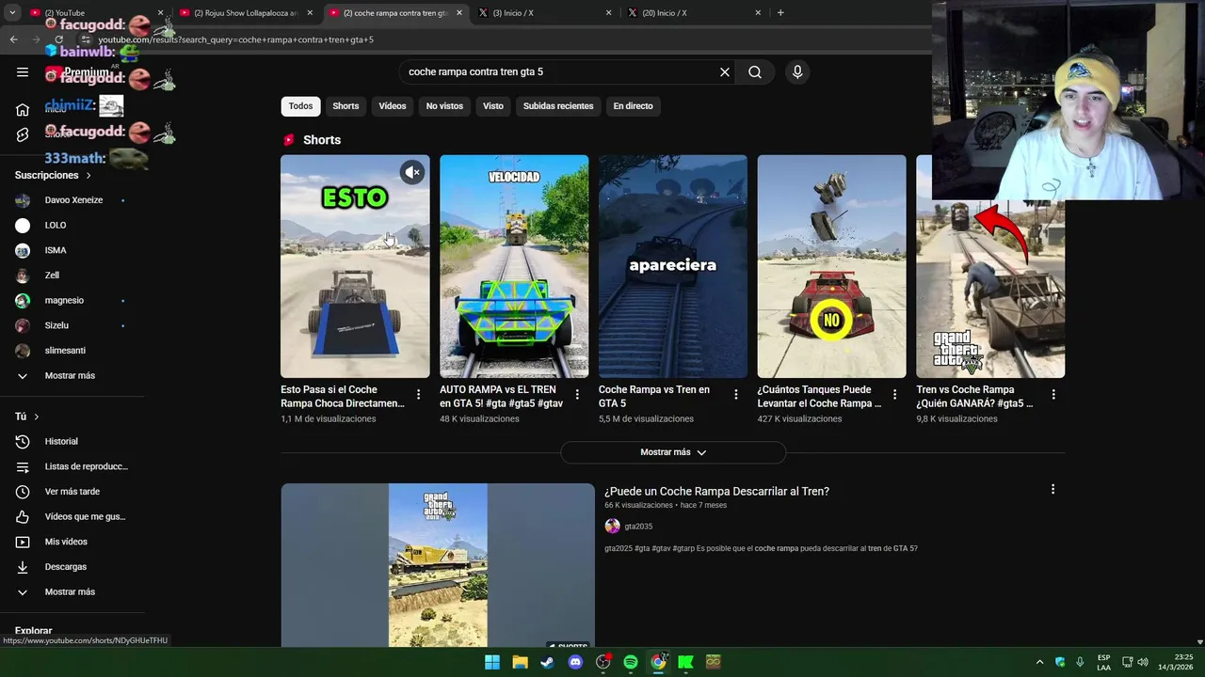Expand Mostrar más under subscriptions list

click(x=72, y=375)
